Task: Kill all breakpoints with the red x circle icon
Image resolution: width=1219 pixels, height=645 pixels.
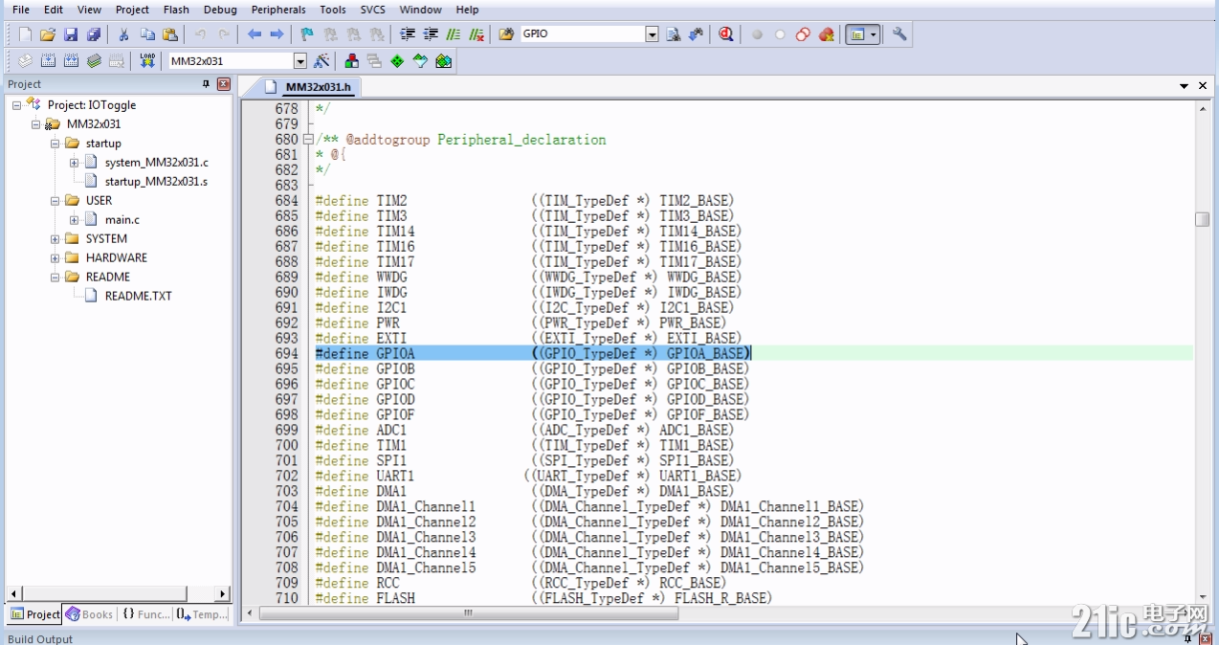Action: pyautogui.click(x=826, y=34)
